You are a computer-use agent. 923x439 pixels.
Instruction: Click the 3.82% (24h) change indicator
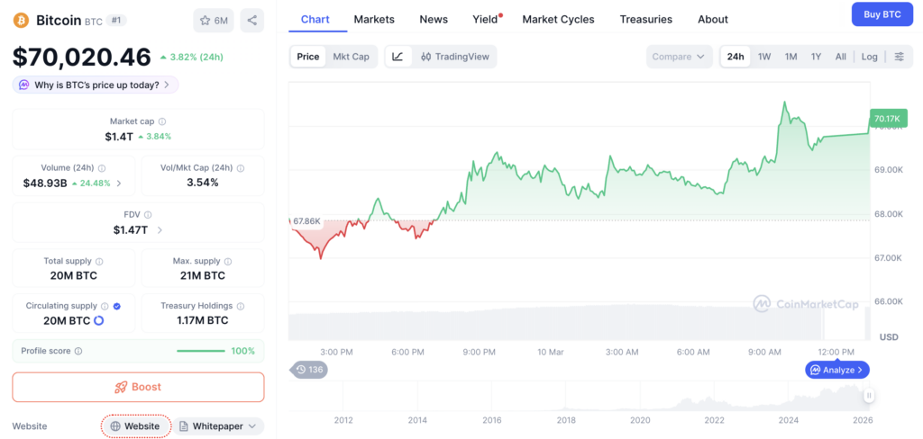[x=191, y=57]
